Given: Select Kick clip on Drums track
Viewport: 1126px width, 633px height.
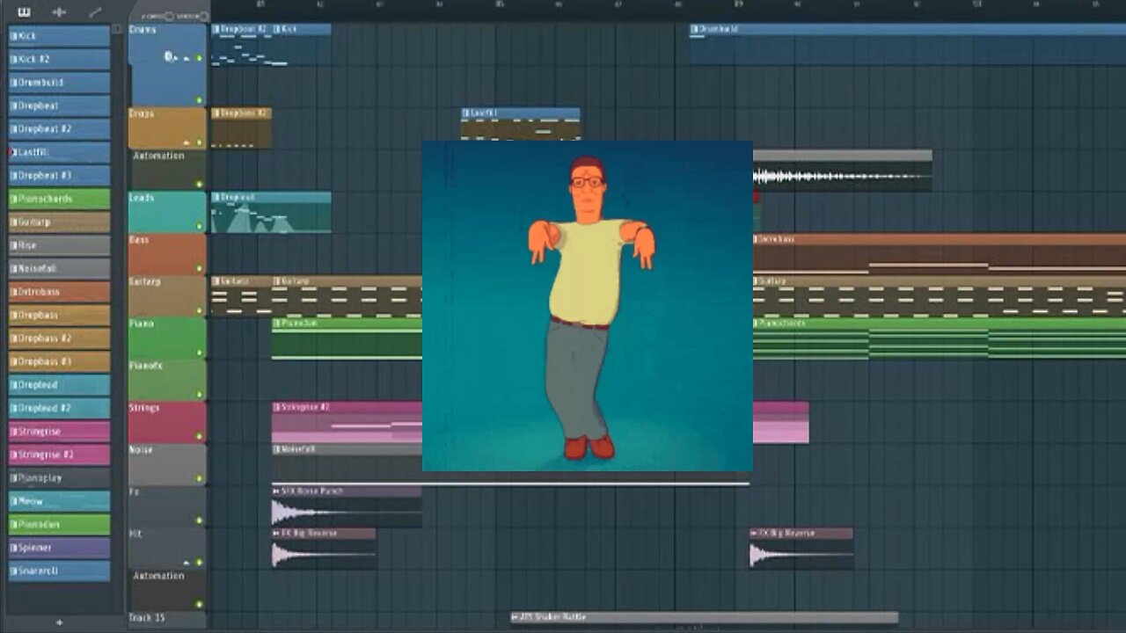Looking at the screenshot, I should coord(302,44).
